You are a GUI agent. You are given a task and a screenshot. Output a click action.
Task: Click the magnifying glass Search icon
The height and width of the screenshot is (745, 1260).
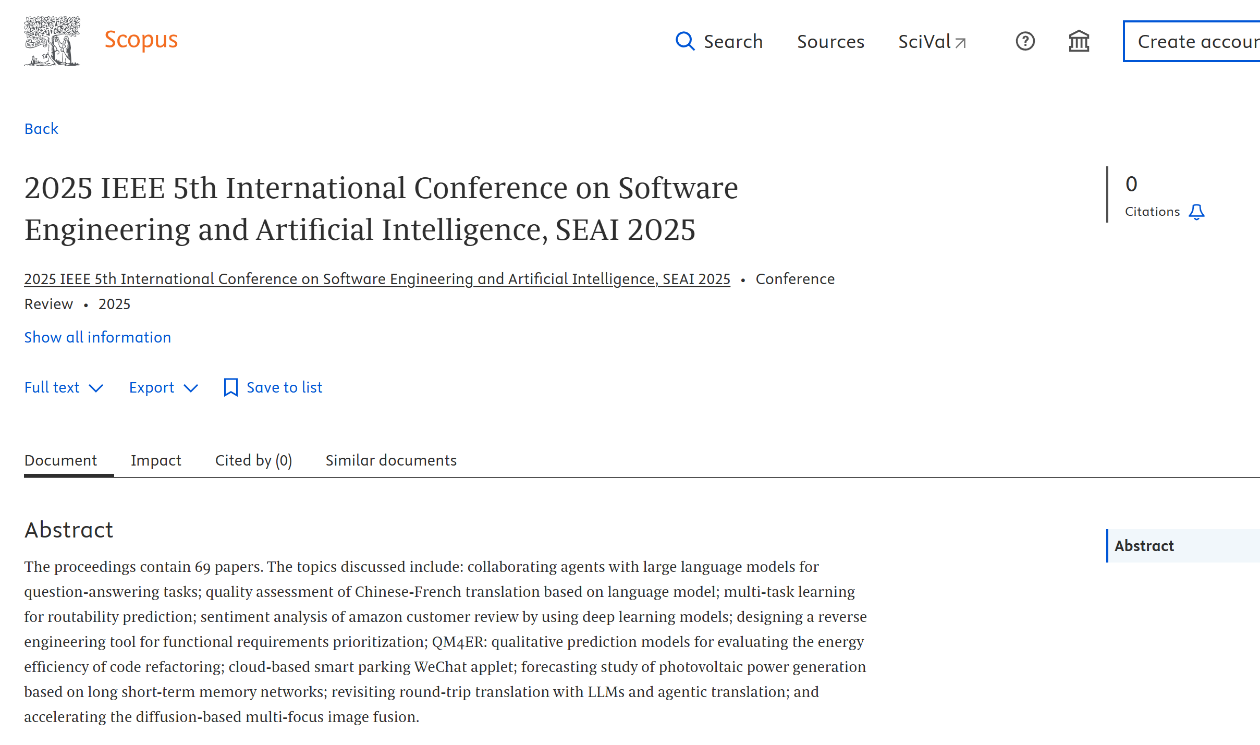684,41
